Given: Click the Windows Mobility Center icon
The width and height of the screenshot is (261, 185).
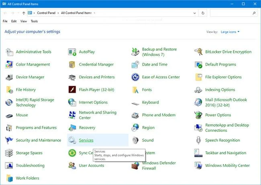Looking at the screenshot, I should [198, 166].
